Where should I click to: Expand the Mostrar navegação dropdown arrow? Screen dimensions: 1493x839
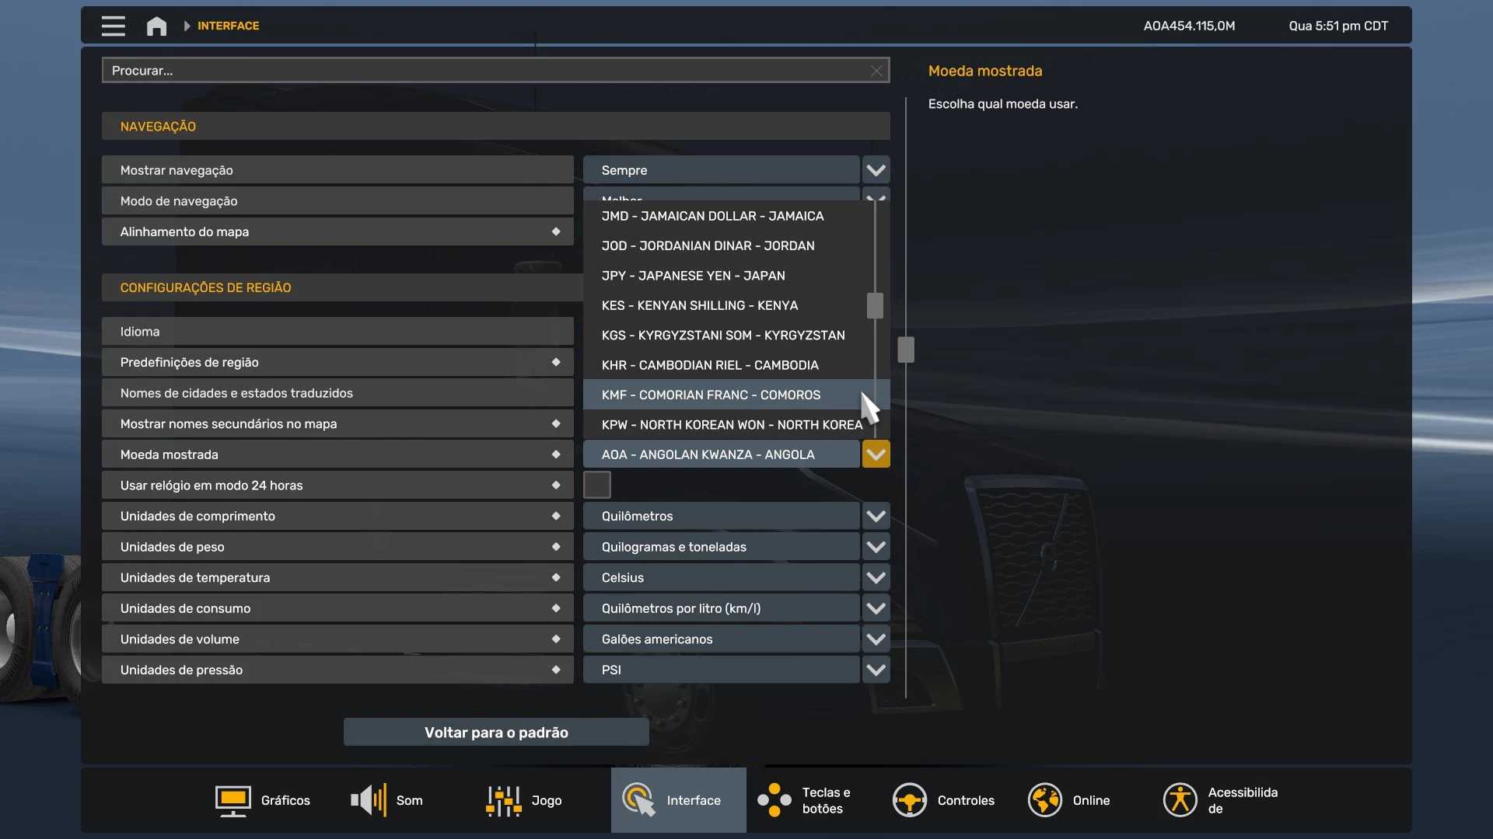point(876,170)
